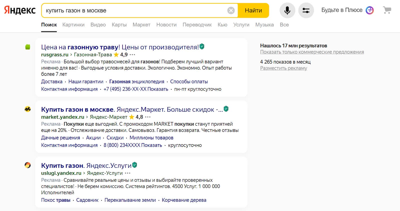The height and width of the screenshot is (211, 400).
Task: Open the Купить газон Яндекс.Услуги result title
Action: click(x=86, y=165)
